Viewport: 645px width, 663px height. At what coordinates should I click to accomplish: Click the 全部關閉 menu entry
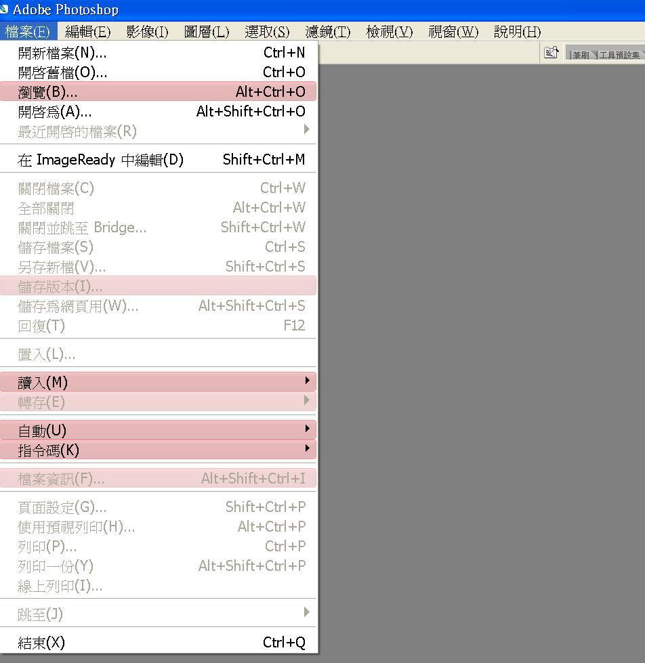tap(158, 208)
